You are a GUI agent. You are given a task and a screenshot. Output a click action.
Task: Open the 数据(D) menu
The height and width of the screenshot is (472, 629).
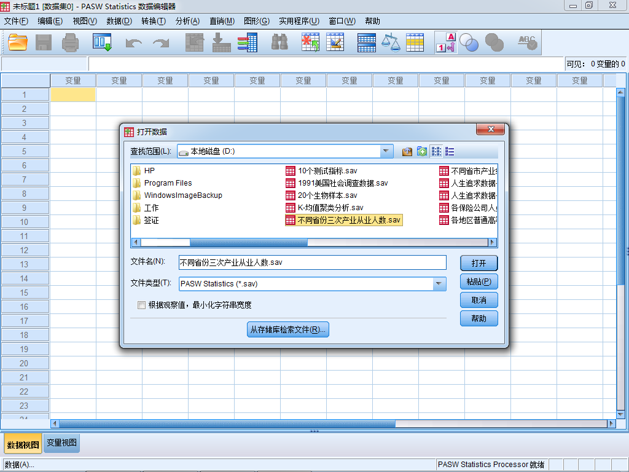coord(119,22)
